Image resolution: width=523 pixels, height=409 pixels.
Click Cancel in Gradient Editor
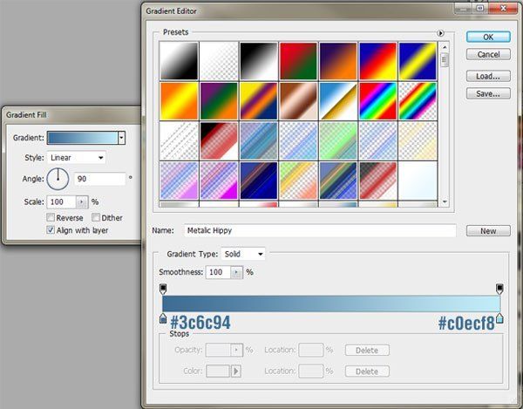tap(488, 54)
